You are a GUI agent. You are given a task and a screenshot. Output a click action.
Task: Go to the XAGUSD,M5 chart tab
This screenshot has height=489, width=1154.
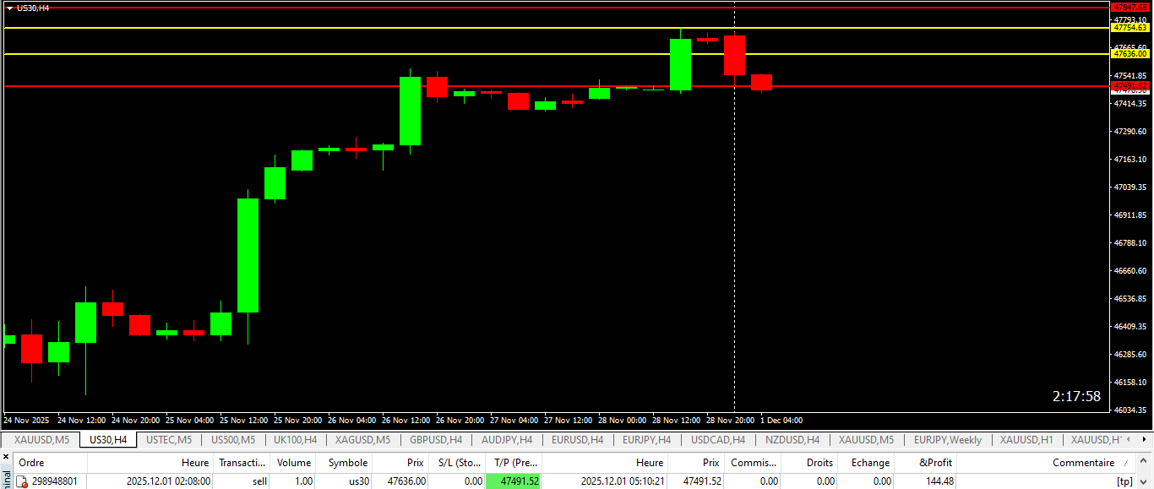point(362,440)
